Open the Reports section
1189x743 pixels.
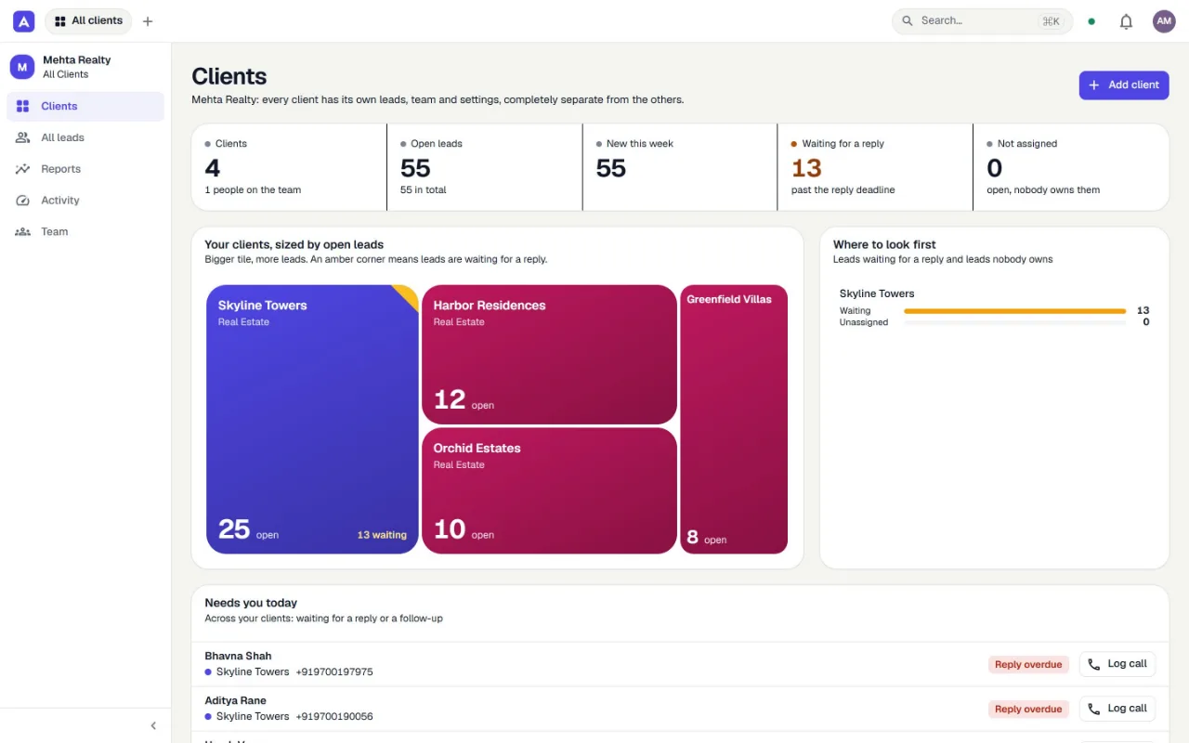pos(85,169)
